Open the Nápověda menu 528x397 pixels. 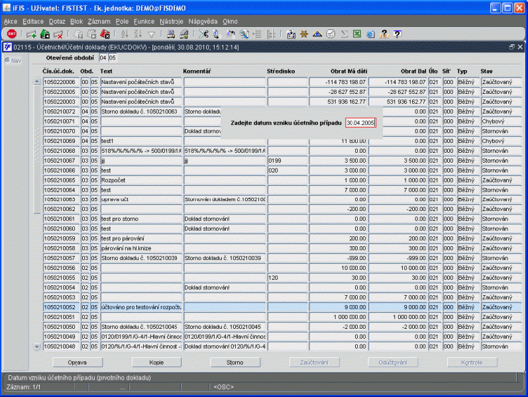pos(203,22)
